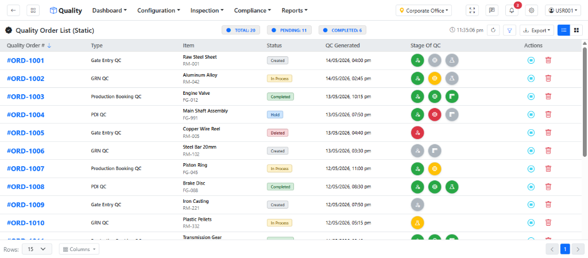Open the Configuration menu
Image resolution: width=588 pixels, height=258 pixels.
coord(158,10)
